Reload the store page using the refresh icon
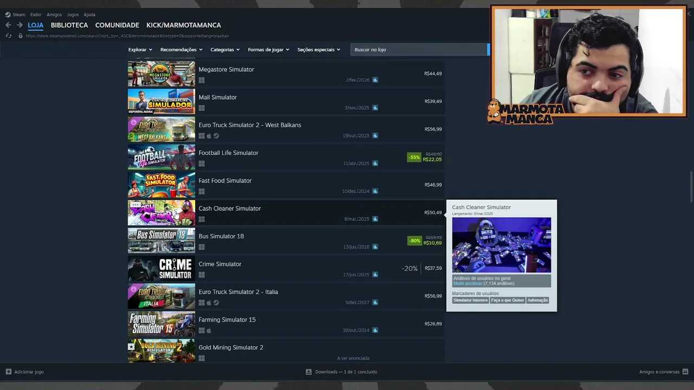The image size is (694, 390). tap(8, 36)
